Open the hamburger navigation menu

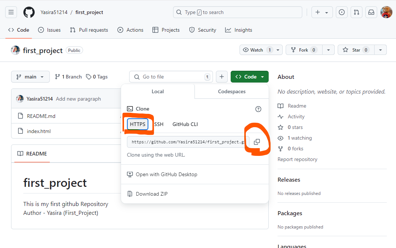(x=11, y=12)
